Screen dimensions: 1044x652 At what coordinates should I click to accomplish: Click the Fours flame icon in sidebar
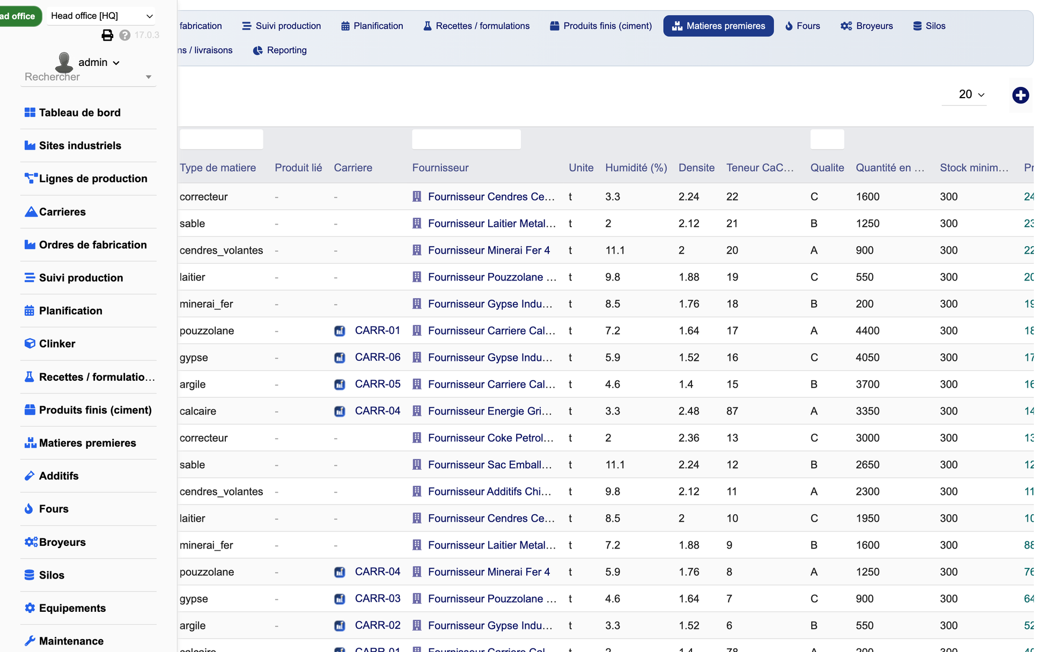click(29, 509)
